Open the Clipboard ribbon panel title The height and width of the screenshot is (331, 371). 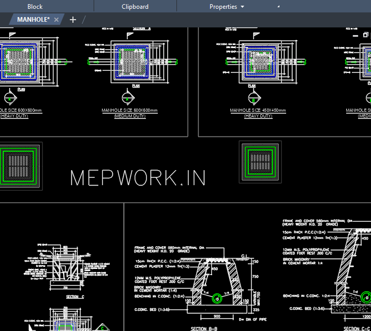[x=135, y=7]
